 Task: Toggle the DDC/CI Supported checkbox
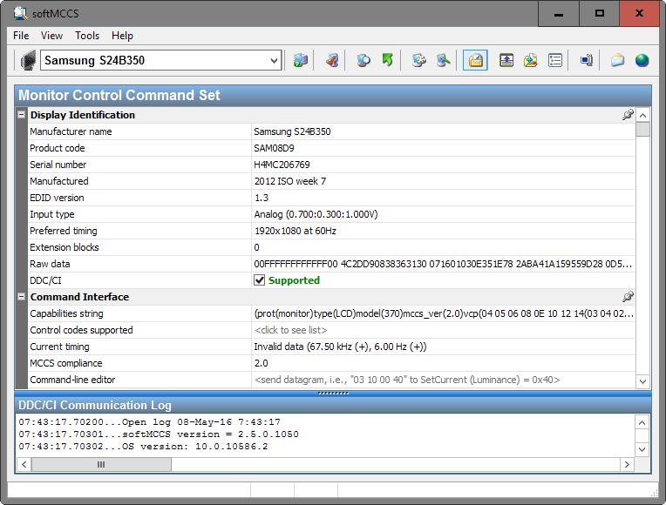tap(259, 280)
